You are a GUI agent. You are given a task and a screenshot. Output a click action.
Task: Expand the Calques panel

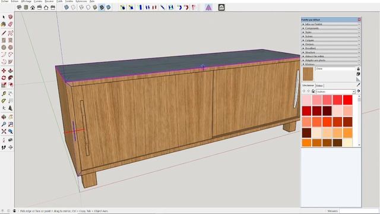point(331,40)
